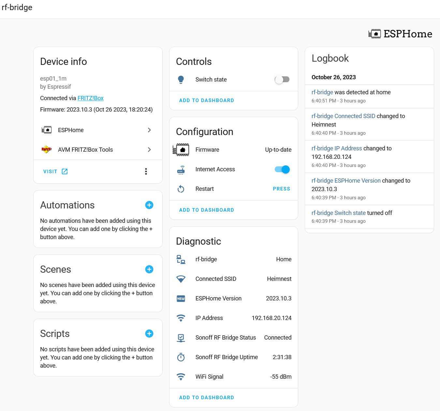Viewport: 440px width, 411px height.
Task: Click the AVM FRITZ!Box Tools logo
Action: pos(47,149)
